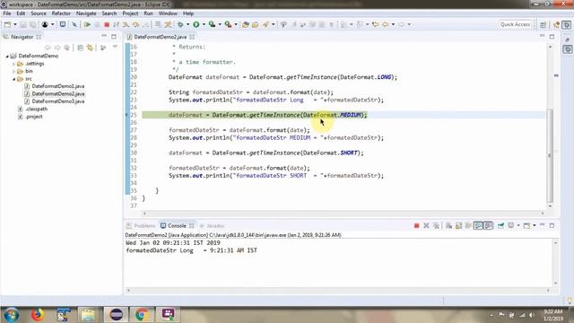Open the File Explorer taskbar icon

[x=88, y=315]
